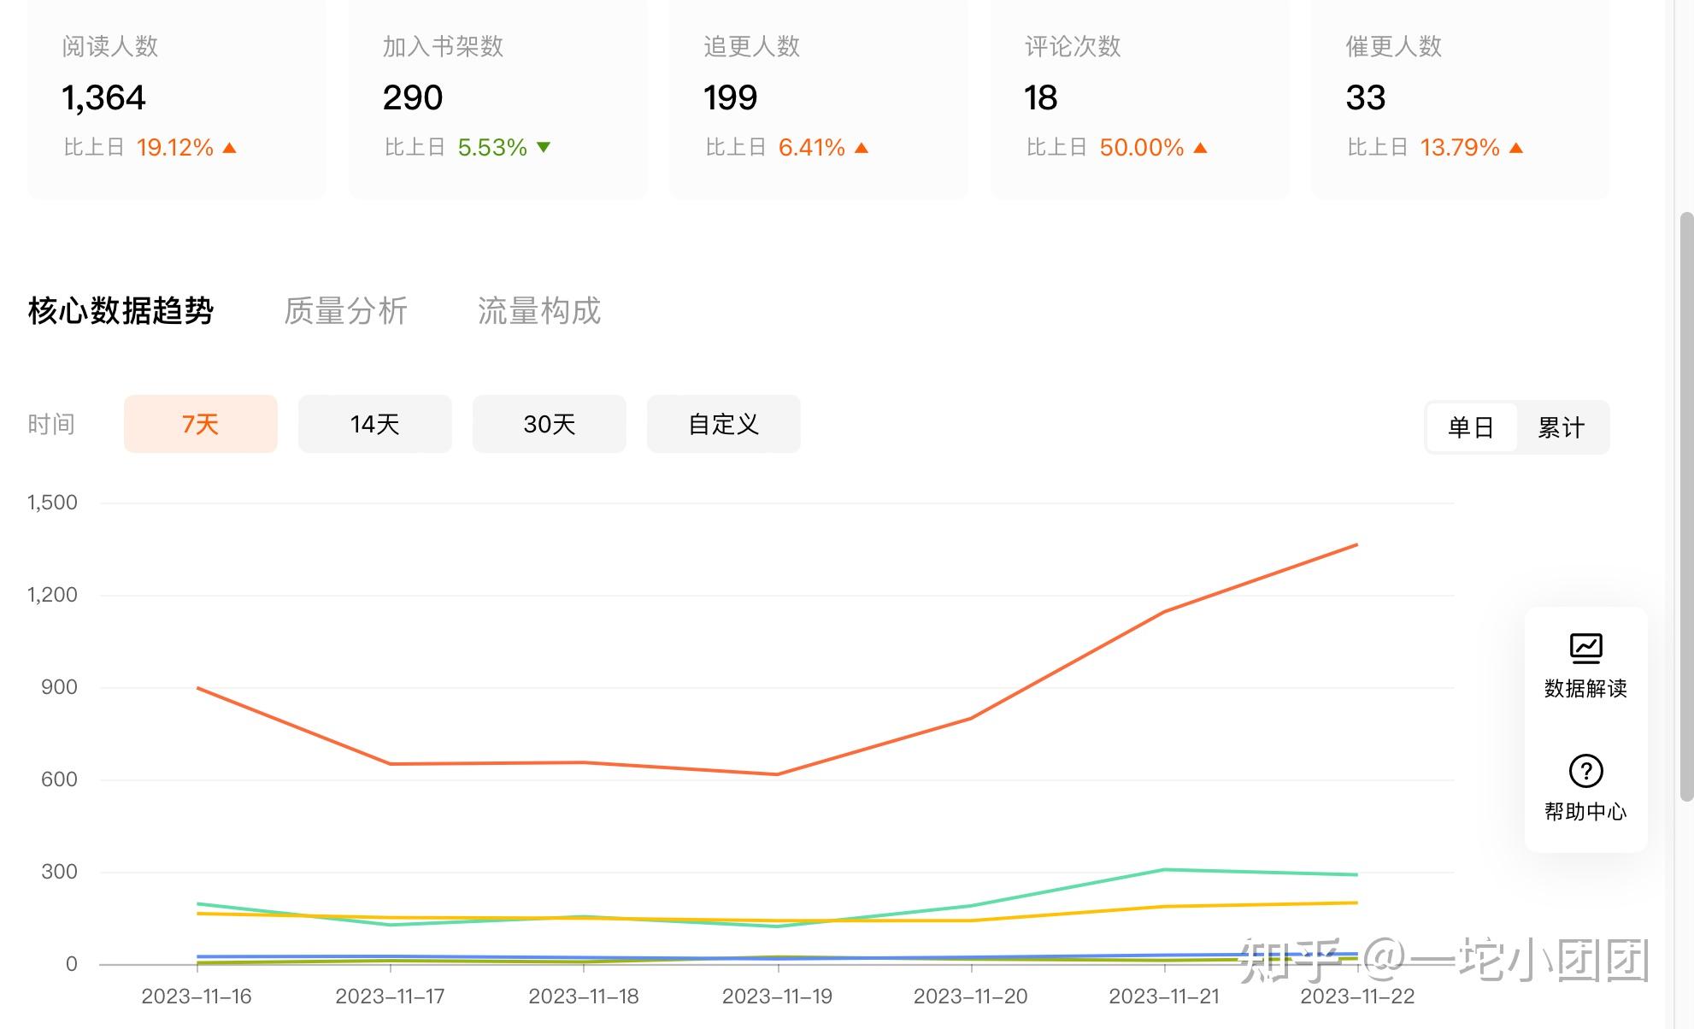Click the 1,200 y-axis label
Image resolution: width=1694 pixels, height=1029 pixels.
[52, 595]
